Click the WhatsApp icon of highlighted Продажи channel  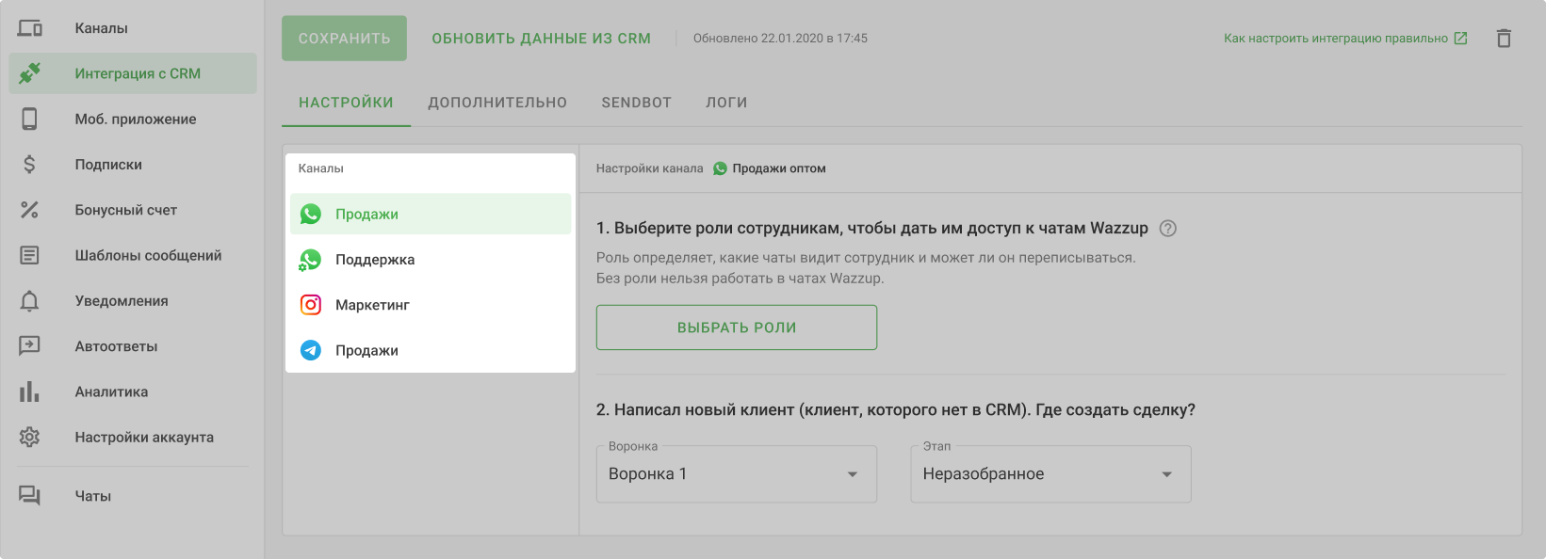coord(311,215)
